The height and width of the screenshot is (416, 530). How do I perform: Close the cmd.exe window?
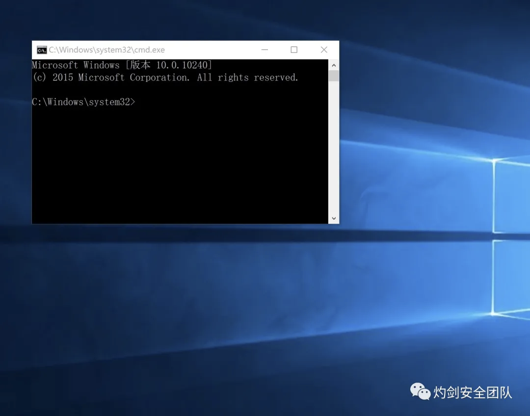click(324, 50)
